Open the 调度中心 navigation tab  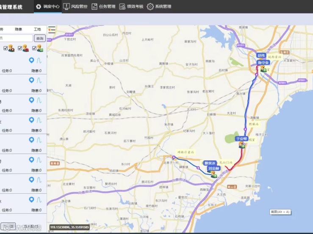pos(48,7)
